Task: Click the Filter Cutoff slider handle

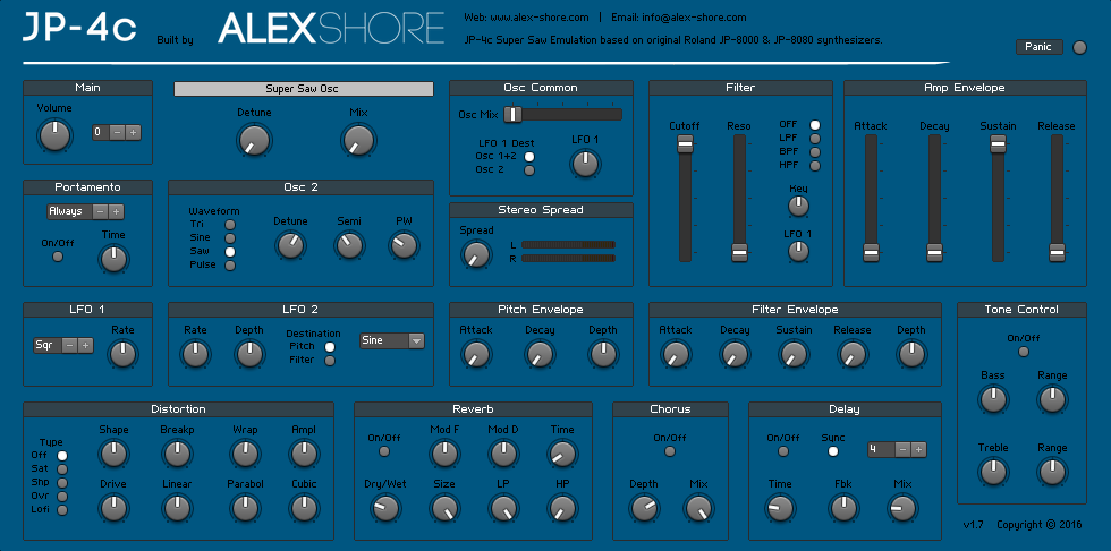Action: click(685, 144)
